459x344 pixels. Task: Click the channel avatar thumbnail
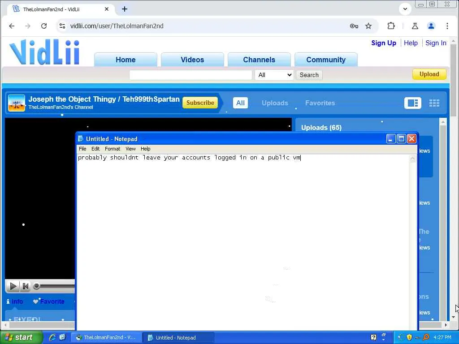click(x=17, y=103)
